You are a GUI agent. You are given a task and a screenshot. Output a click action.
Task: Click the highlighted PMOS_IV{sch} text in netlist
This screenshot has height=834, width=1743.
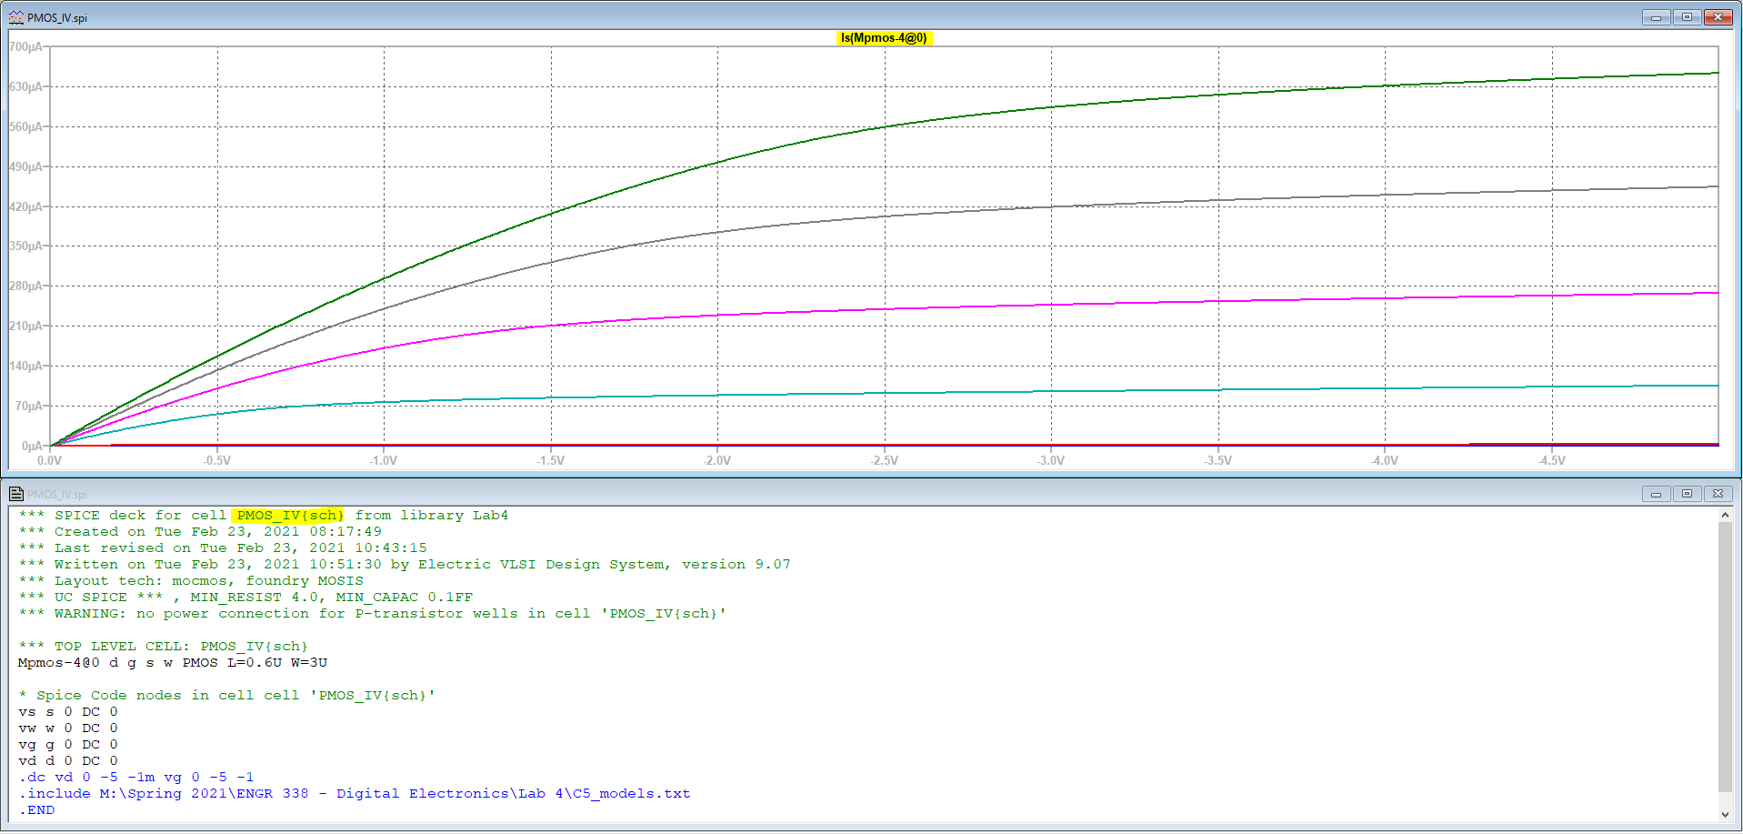coord(289,516)
